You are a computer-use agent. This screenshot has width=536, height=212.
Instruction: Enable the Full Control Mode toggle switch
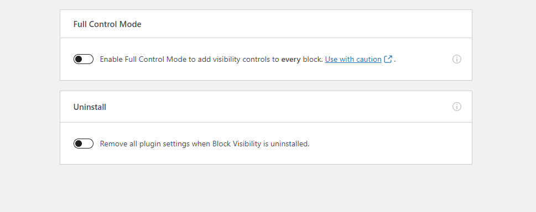pos(84,59)
